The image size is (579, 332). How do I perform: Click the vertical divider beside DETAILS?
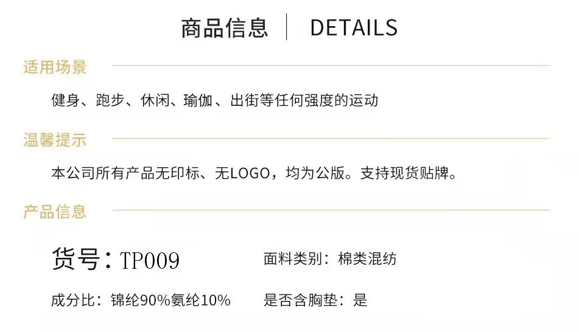pyautogui.click(x=286, y=27)
